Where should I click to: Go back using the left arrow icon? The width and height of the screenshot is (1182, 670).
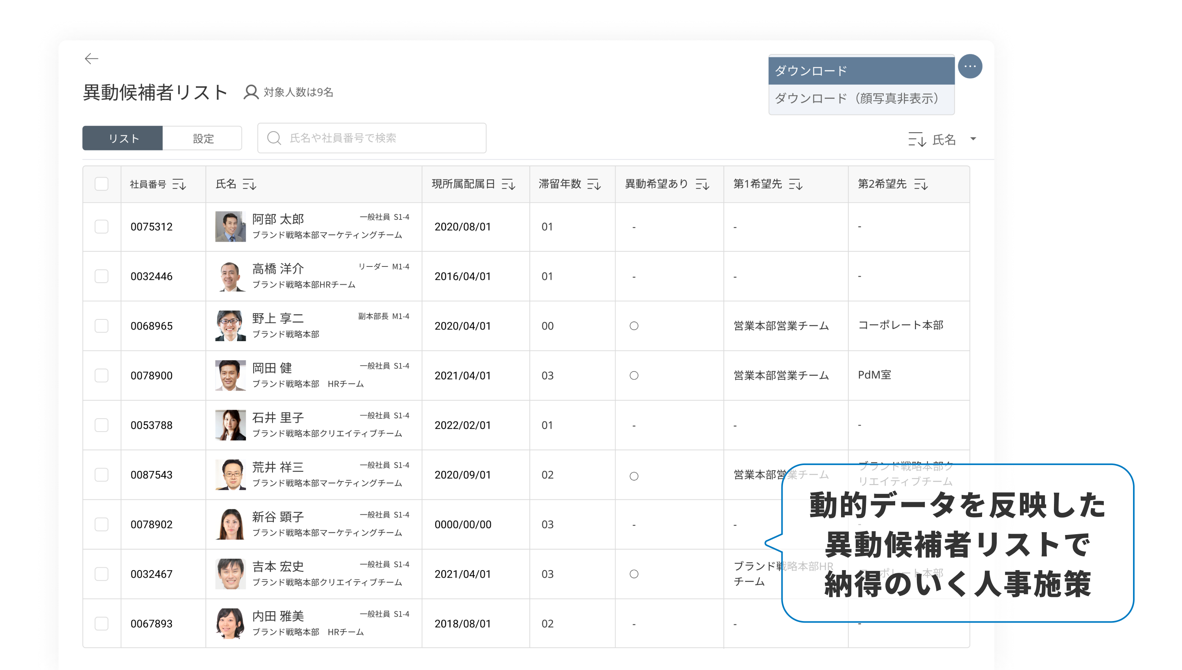(92, 58)
